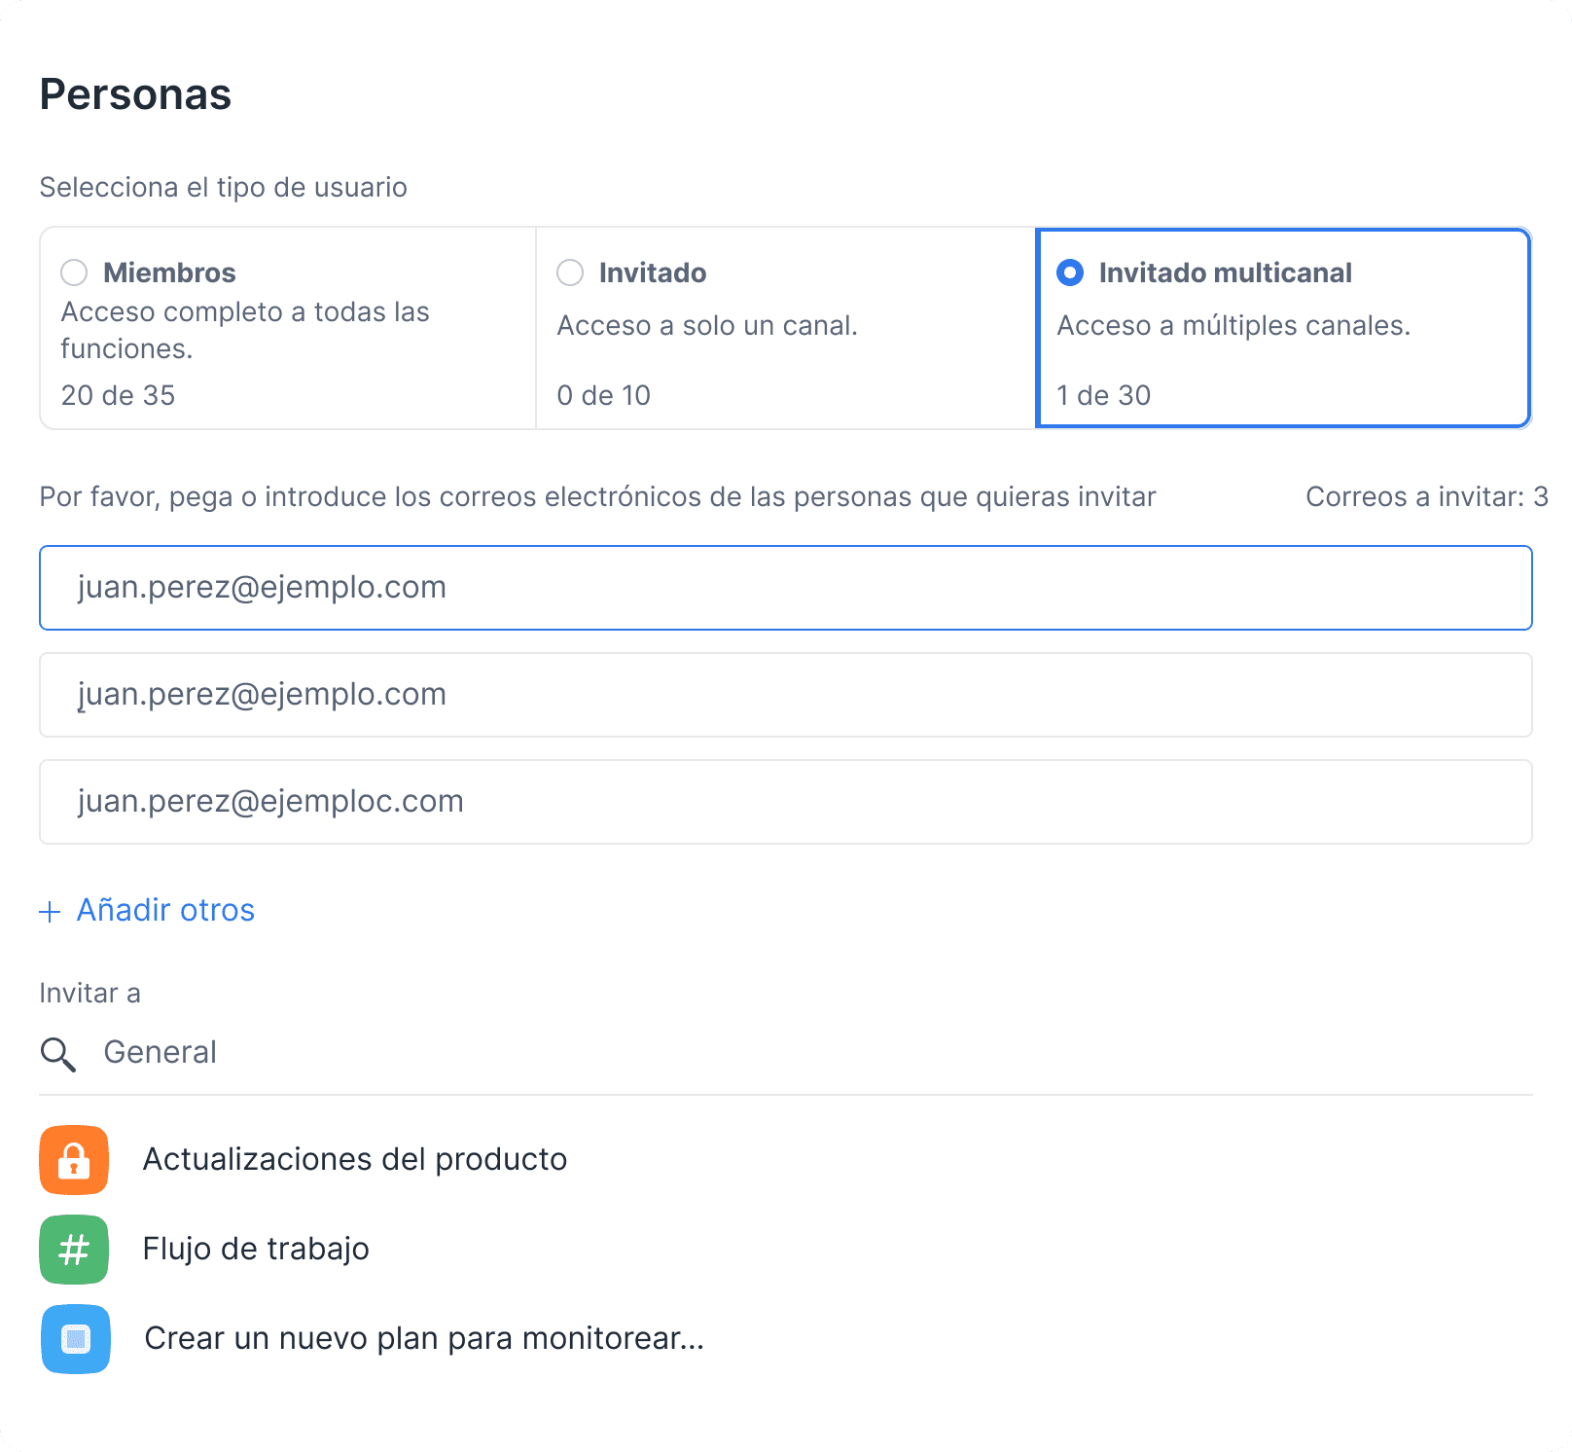Click the first juan.perez@ejemplo.com email field
The image size is (1572, 1452).
(785, 587)
